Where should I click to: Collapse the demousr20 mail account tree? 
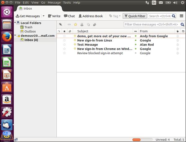[15, 36]
